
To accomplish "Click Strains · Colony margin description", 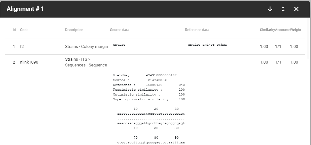I will tap(86, 47).
